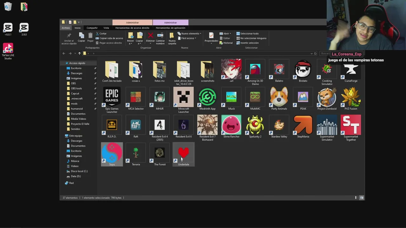Click the Supermarket Together icon
The width and height of the screenshot is (406, 228).
(x=351, y=125)
